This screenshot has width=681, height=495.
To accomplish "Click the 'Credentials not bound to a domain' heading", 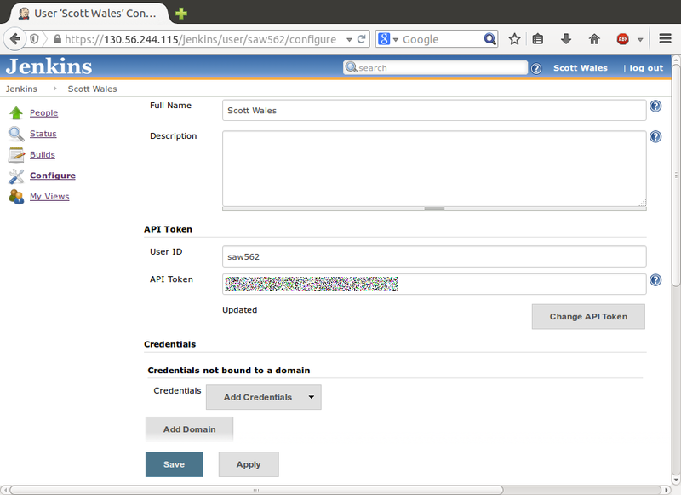I will (229, 371).
